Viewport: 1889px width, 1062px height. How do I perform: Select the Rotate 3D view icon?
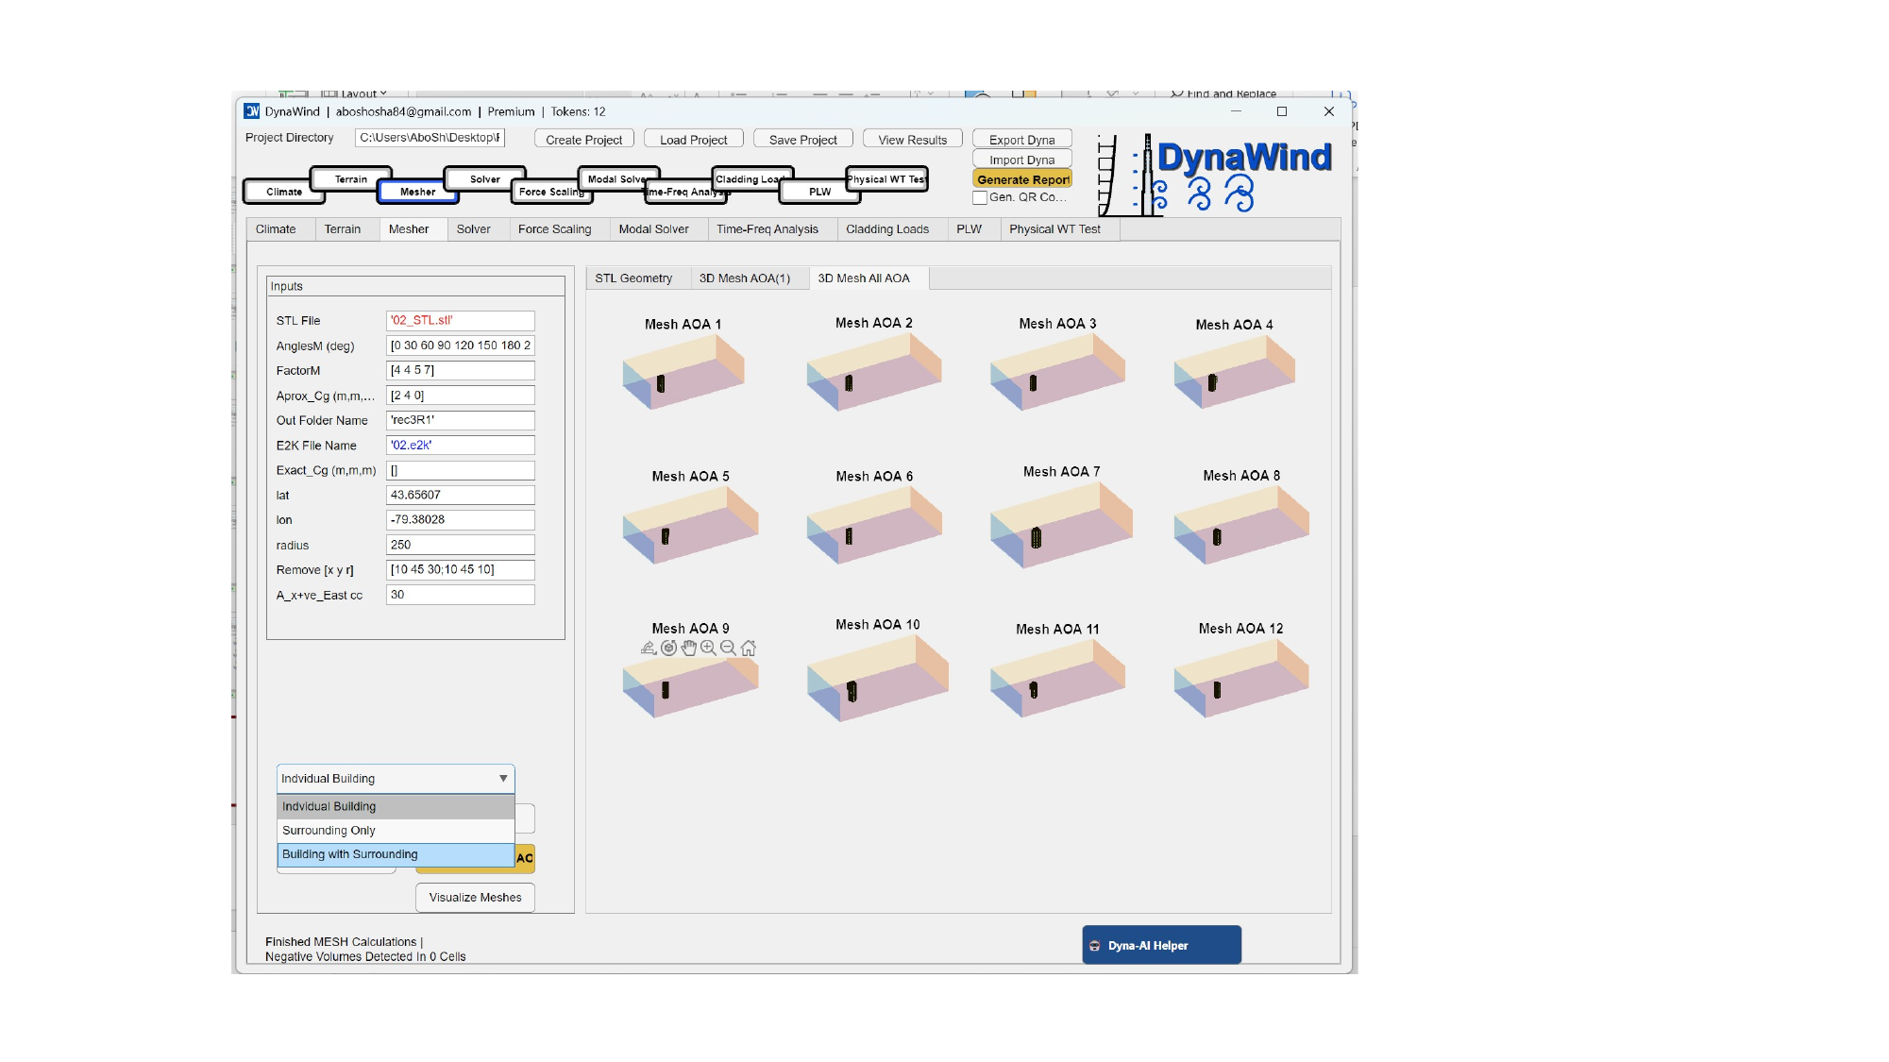668,648
